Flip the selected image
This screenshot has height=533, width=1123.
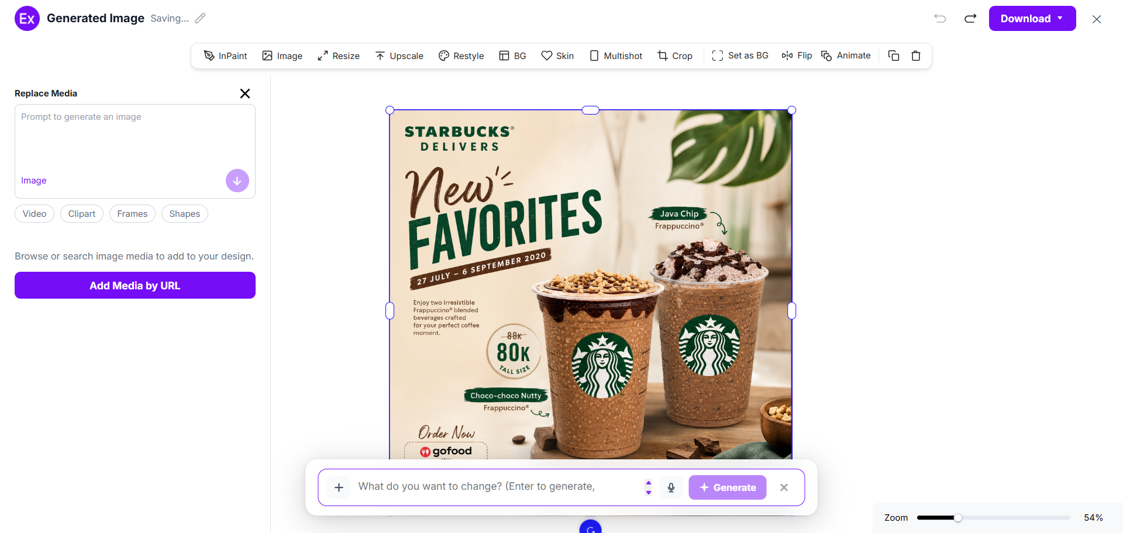[x=797, y=56]
